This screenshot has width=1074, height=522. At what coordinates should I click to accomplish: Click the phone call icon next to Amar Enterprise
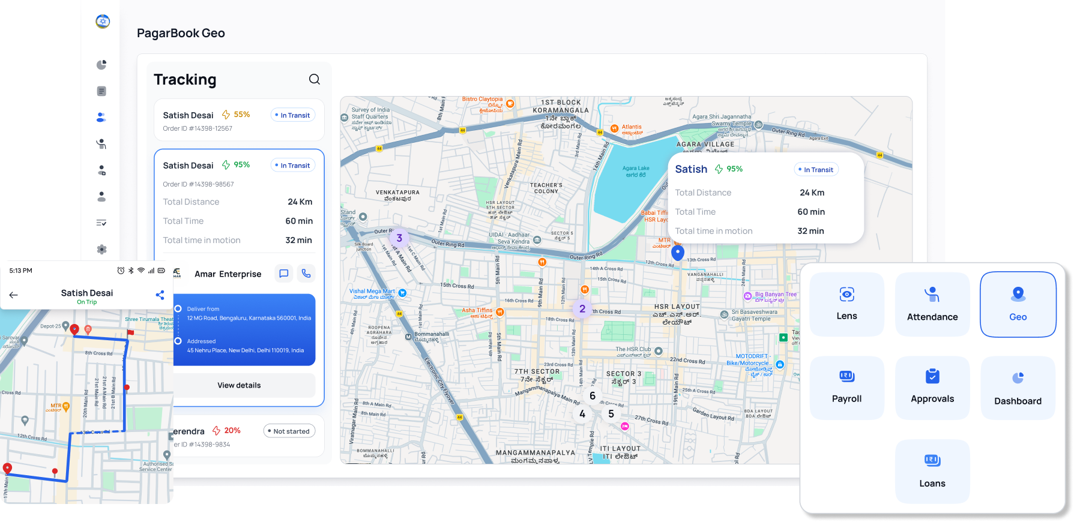306,274
